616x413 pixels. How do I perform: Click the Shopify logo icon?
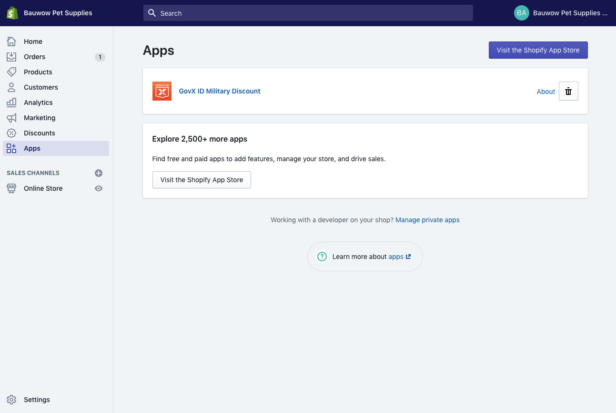click(12, 13)
